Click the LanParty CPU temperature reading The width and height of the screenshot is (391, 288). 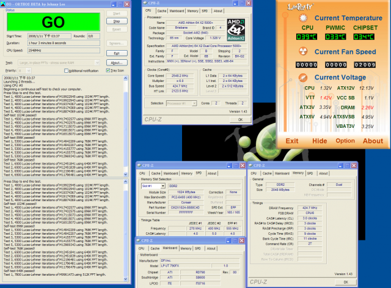307,37
